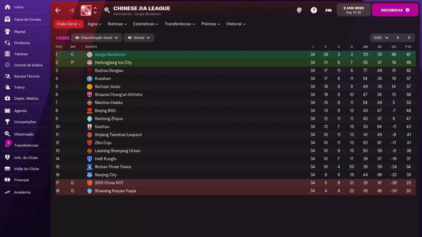Go back with the left arrow
This screenshot has height=237, width=422.
tap(58, 10)
